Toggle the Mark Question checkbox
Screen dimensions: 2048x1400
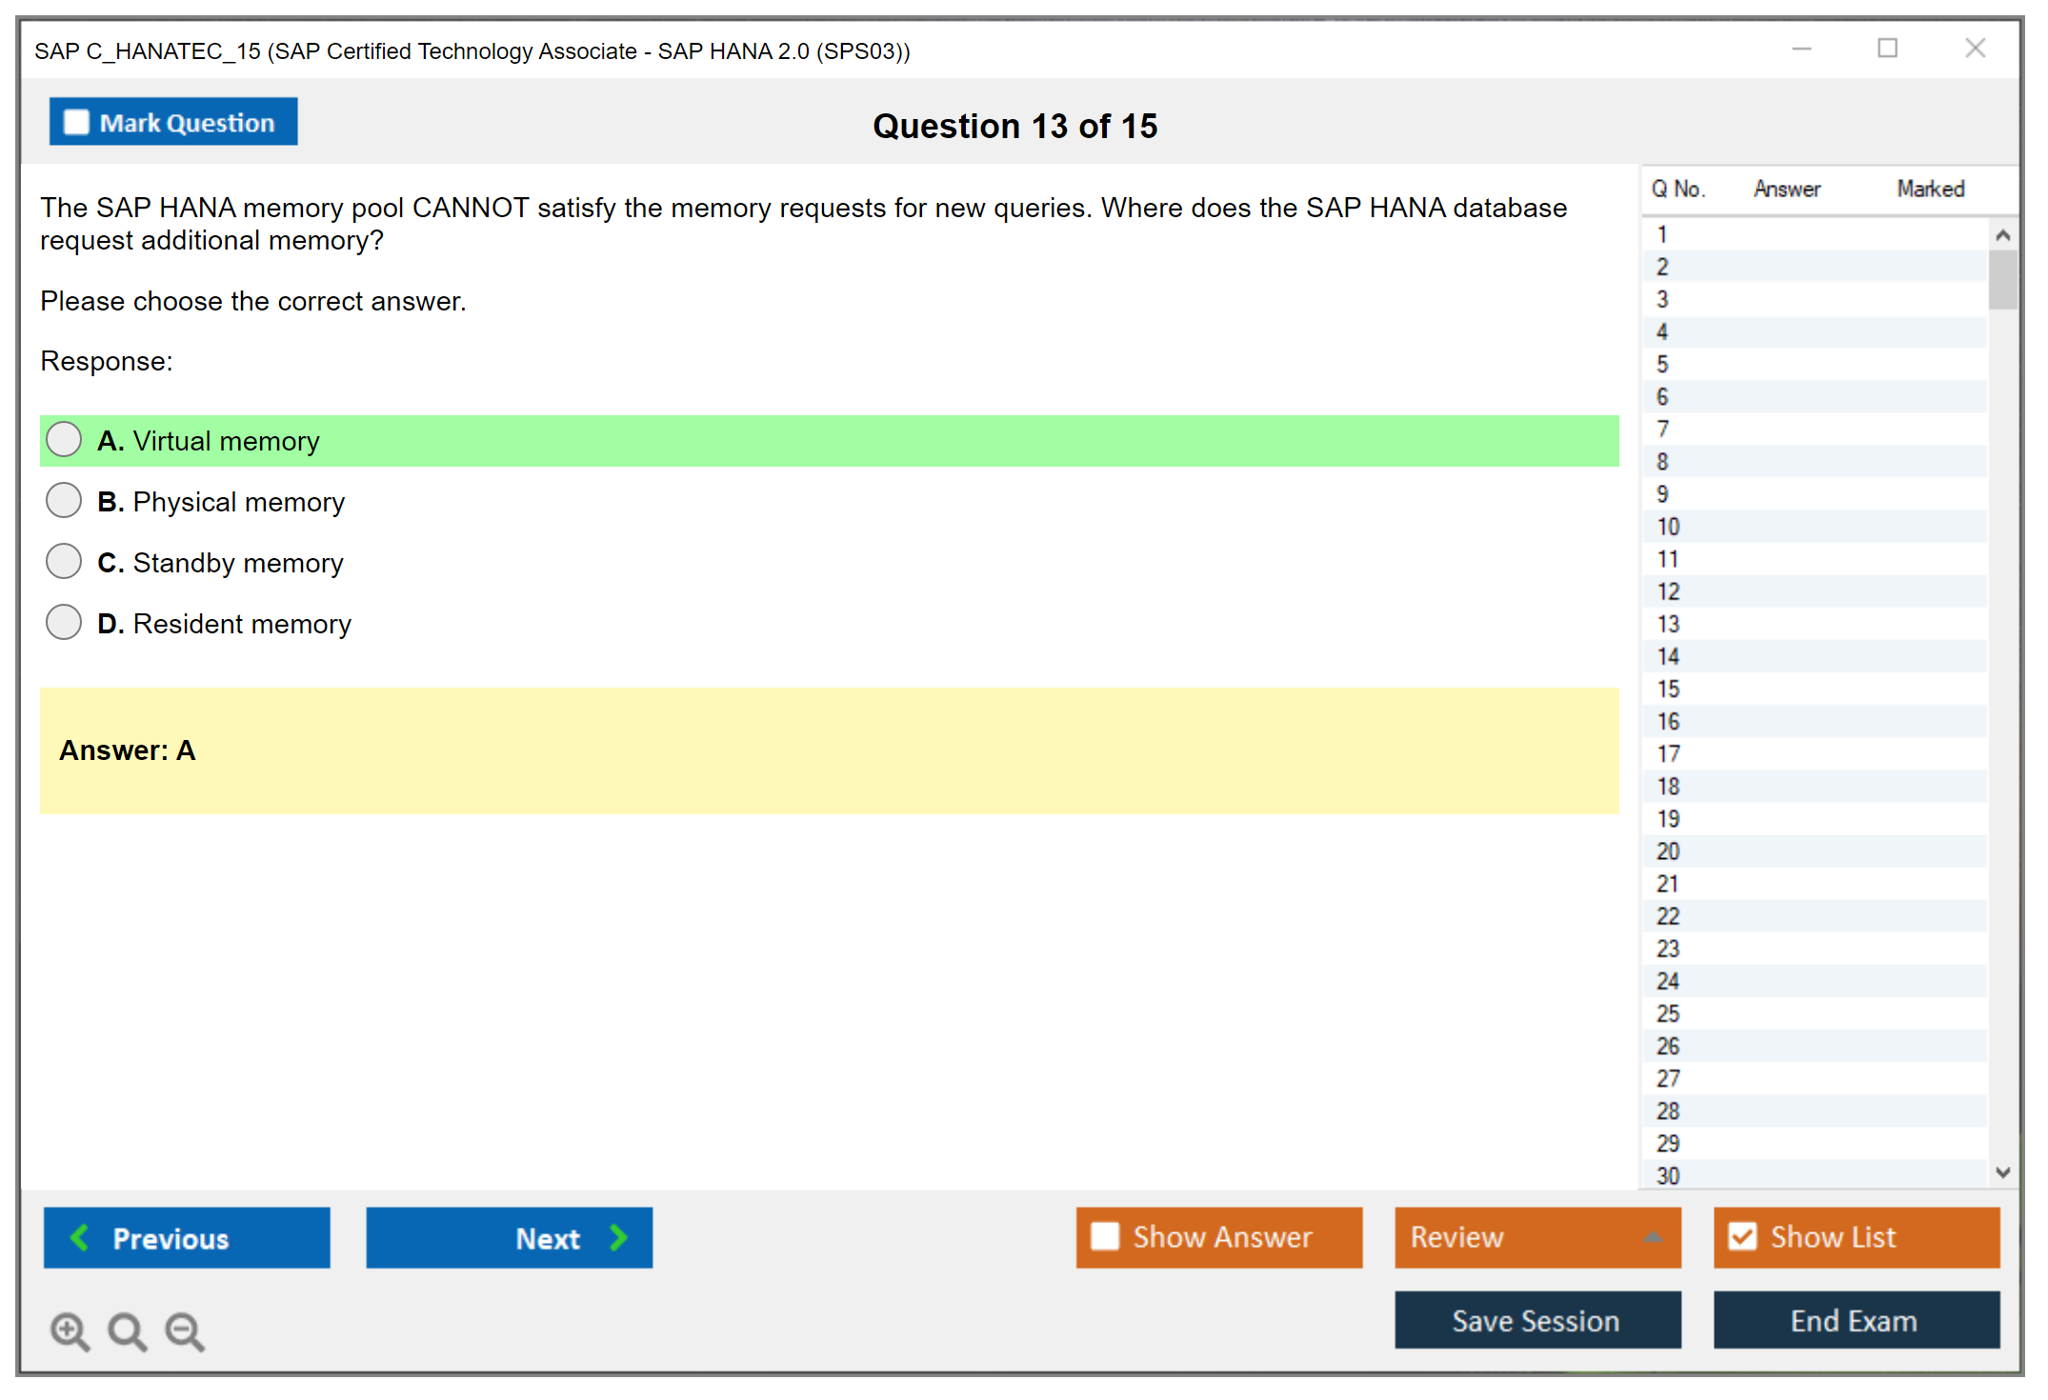tap(76, 123)
